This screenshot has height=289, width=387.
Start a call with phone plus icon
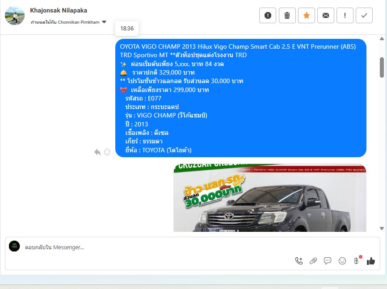tap(299, 261)
